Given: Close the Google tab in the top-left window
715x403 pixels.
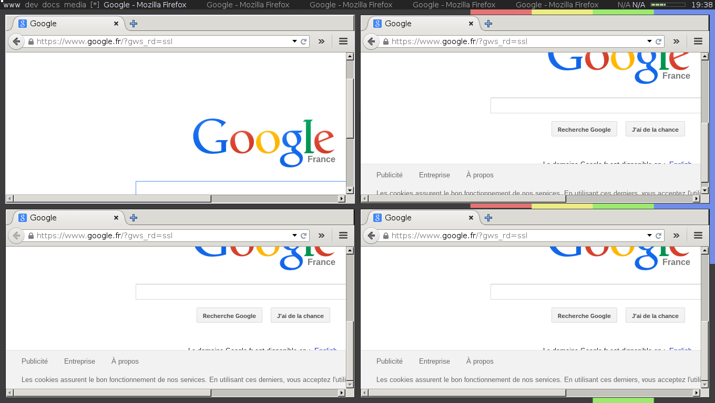Looking at the screenshot, I should point(116,24).
